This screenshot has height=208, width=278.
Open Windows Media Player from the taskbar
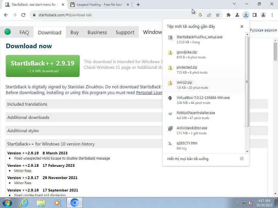click(58, 203)
